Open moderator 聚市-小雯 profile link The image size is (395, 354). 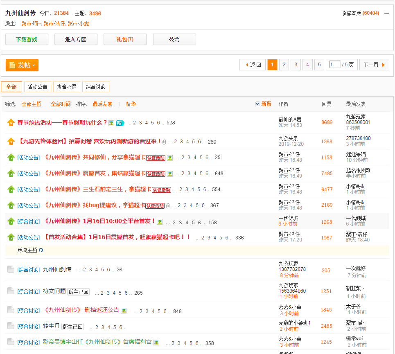point(78,23)
